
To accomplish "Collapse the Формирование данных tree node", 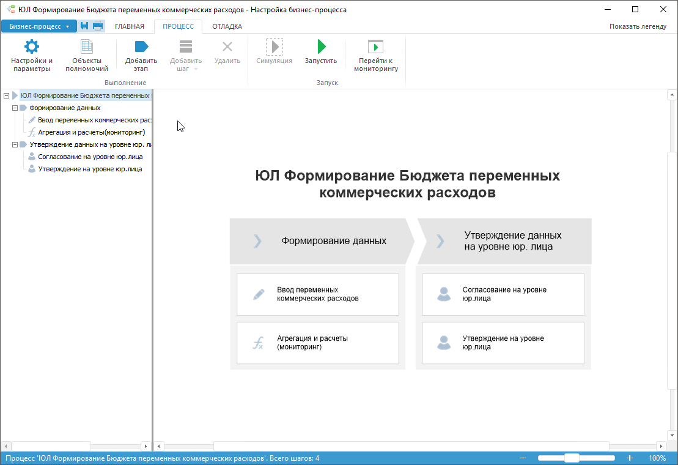I will [15, 108].
